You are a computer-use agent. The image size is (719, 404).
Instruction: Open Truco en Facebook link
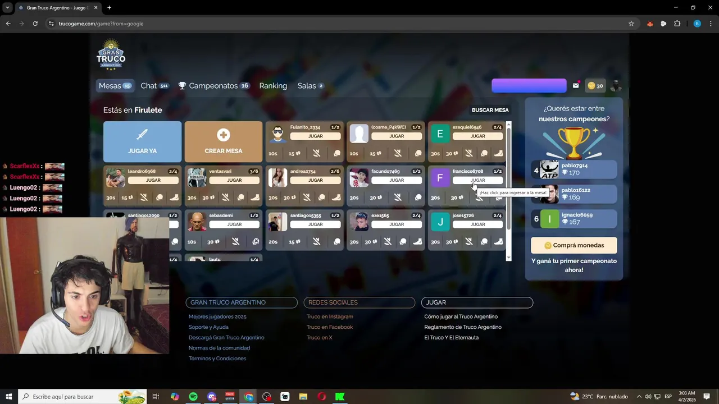(x=330, y=327)
